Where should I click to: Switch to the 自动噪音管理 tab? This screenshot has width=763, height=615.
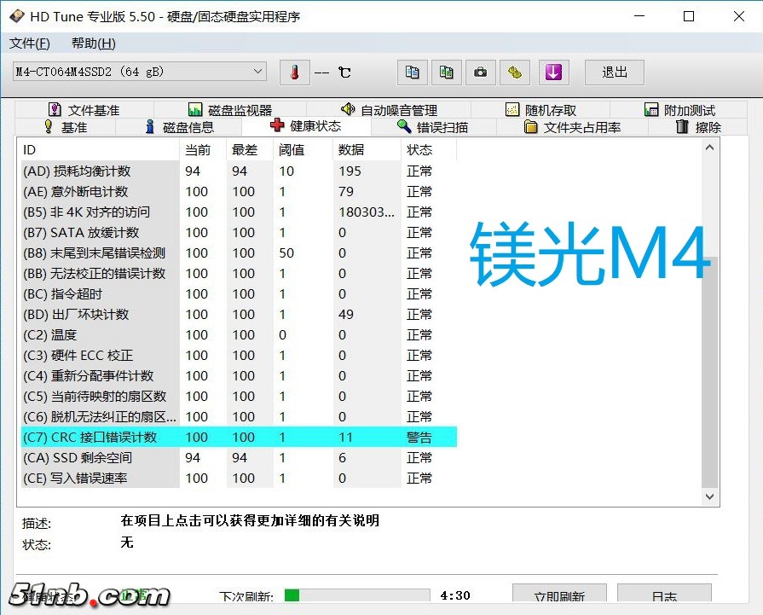point(389,110)
